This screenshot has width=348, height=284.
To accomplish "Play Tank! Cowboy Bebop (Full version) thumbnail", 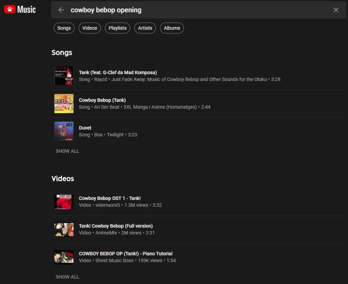I will click(64, 229).
